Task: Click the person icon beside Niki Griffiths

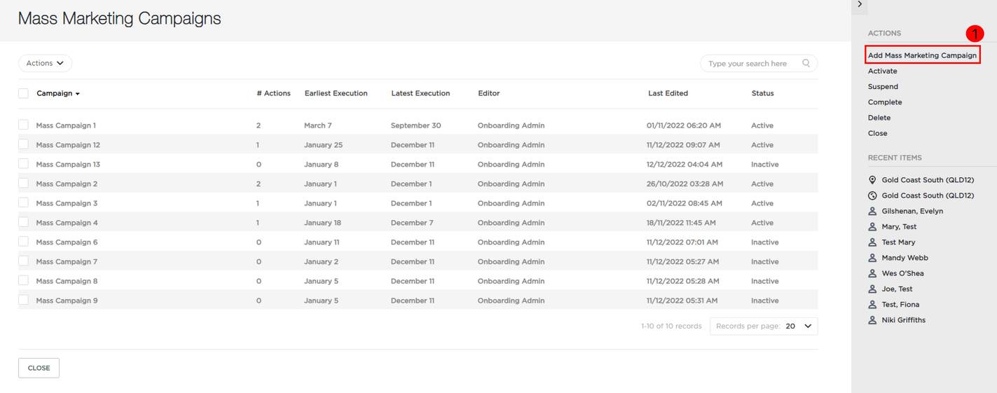Action: pos(872,320)
